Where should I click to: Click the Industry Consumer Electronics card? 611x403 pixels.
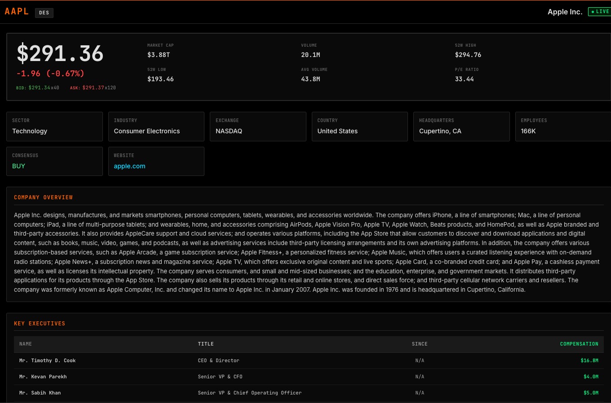click(156, 127)
